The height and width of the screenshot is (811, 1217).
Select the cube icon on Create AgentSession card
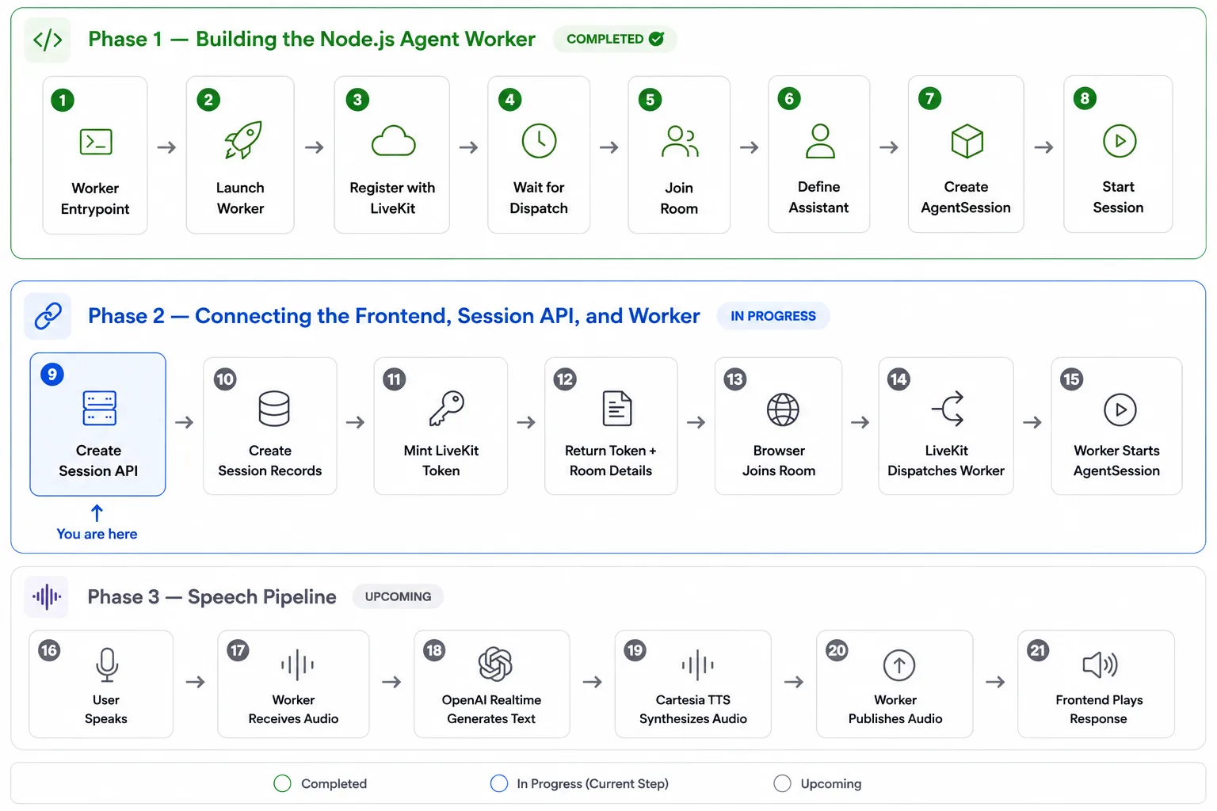[967, 141]
